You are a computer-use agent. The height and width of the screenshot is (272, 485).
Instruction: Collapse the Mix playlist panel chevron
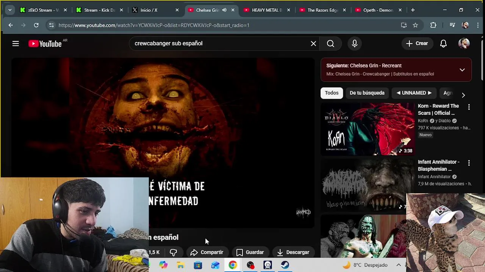[x=462, y=70]
